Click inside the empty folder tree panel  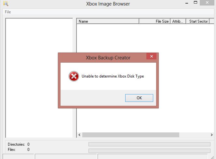[39, 78]
